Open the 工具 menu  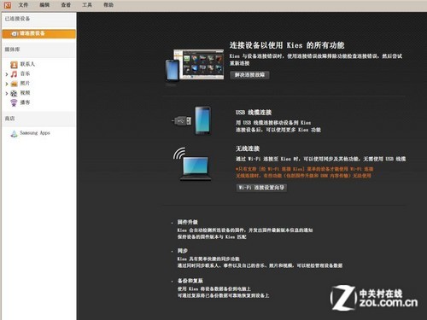click(x=87, y=5)
